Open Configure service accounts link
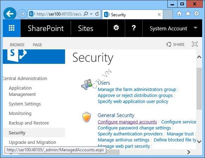Image resolution: width=205 pixels, height=158 pixels. click(179, 122)
